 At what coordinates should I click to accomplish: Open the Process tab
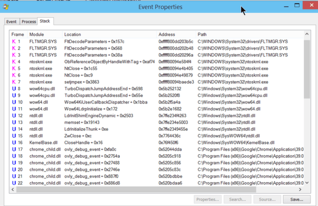click(29, 22)
